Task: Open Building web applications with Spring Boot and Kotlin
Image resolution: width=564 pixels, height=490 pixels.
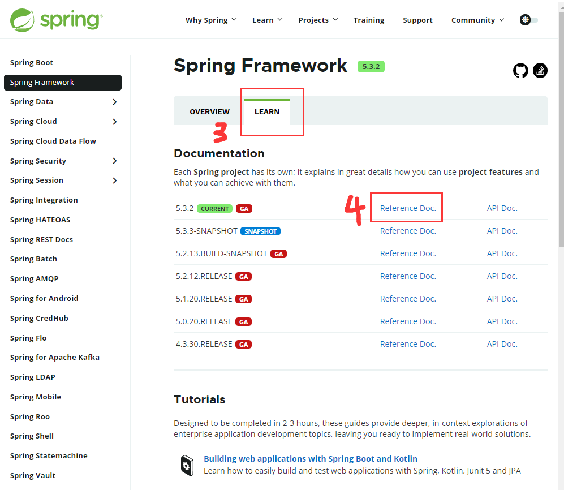Action: point(311,458)
